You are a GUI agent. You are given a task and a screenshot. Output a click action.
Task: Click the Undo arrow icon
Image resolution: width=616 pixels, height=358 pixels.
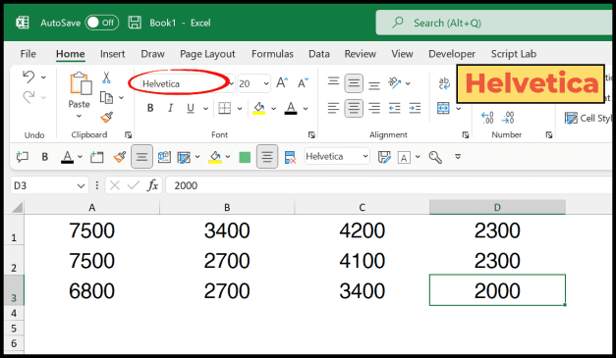click(x=28, y=77)
